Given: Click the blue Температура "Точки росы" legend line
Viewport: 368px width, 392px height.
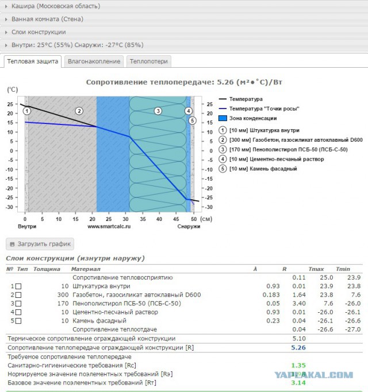Looking at the screenshot, I should pos(223,108).
